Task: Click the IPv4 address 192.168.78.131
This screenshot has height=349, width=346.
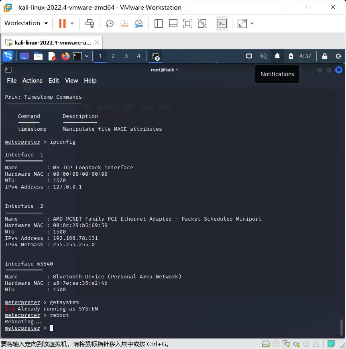Action: point(75,238)
